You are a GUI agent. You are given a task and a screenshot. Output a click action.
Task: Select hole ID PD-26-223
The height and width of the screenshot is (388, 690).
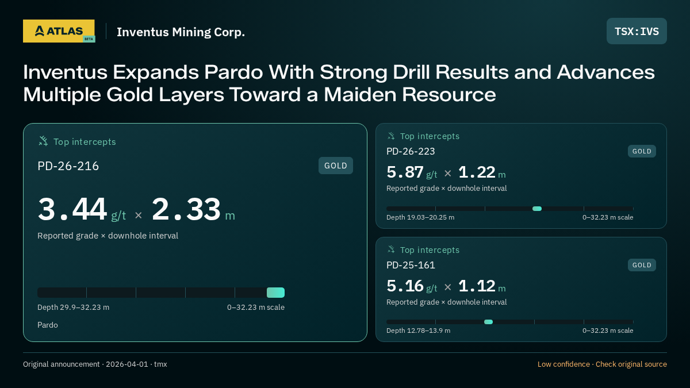click(x=411, y=151)
